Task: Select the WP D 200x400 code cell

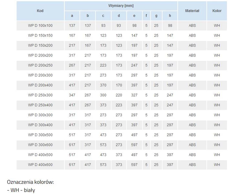Action: (x=40, y=85)
